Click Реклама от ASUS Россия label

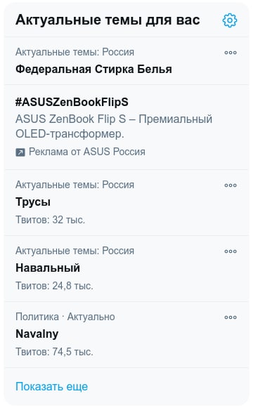pos(87,152)
